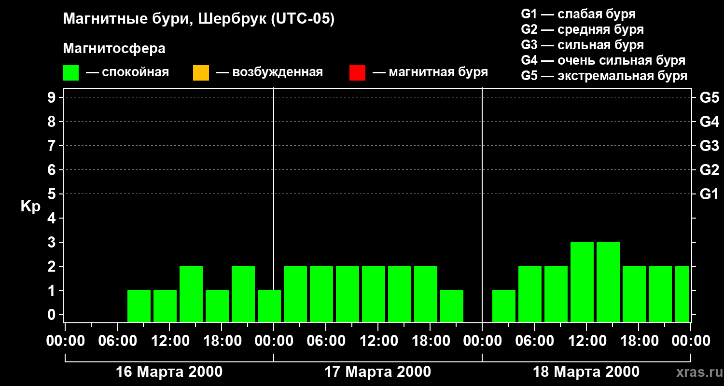Click 'G3 — сильная буря' description

click(x=582, y=45)
